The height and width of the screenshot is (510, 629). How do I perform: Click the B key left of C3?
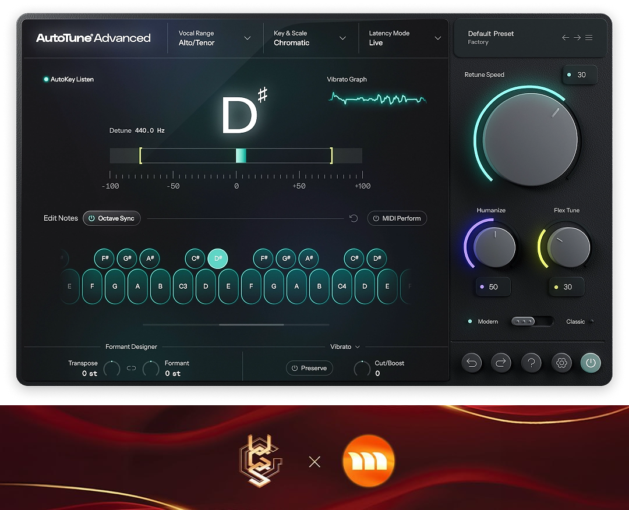[160, 286]
